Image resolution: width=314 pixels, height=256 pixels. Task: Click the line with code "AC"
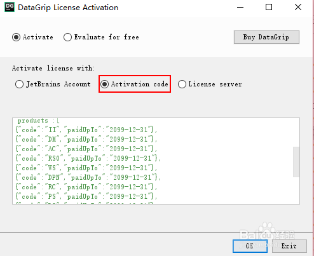click(86, 149)
